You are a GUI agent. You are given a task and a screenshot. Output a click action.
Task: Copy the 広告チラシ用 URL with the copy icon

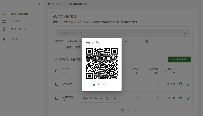pyautogui.click(x=108, y=98)
